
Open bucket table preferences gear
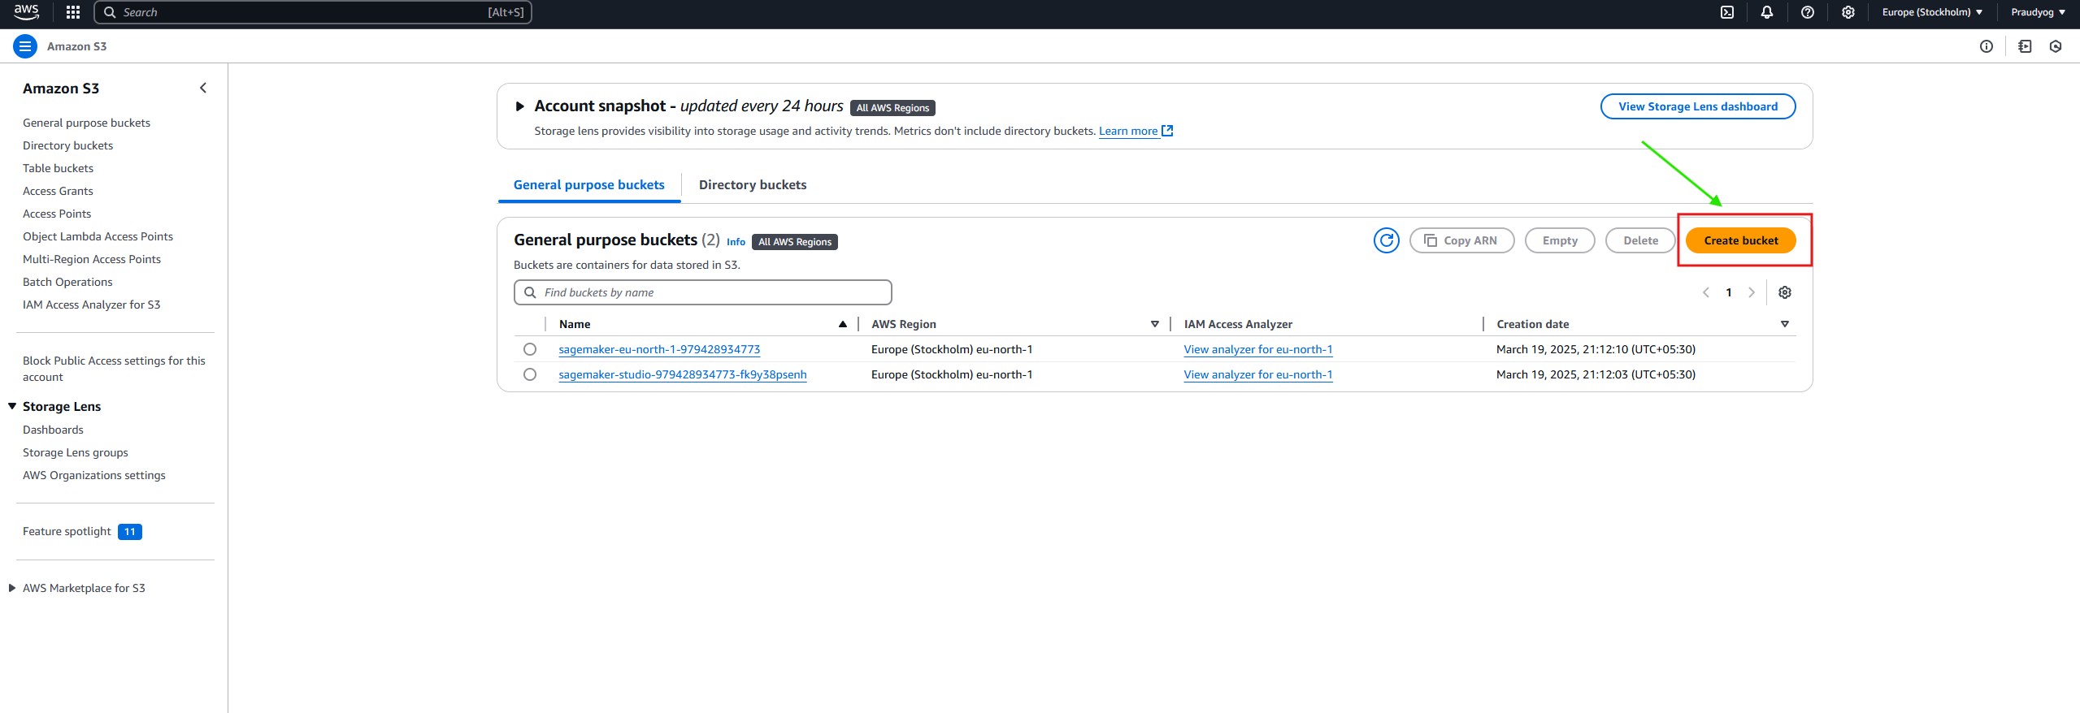pyautogui.click(x=1785, y=292)
